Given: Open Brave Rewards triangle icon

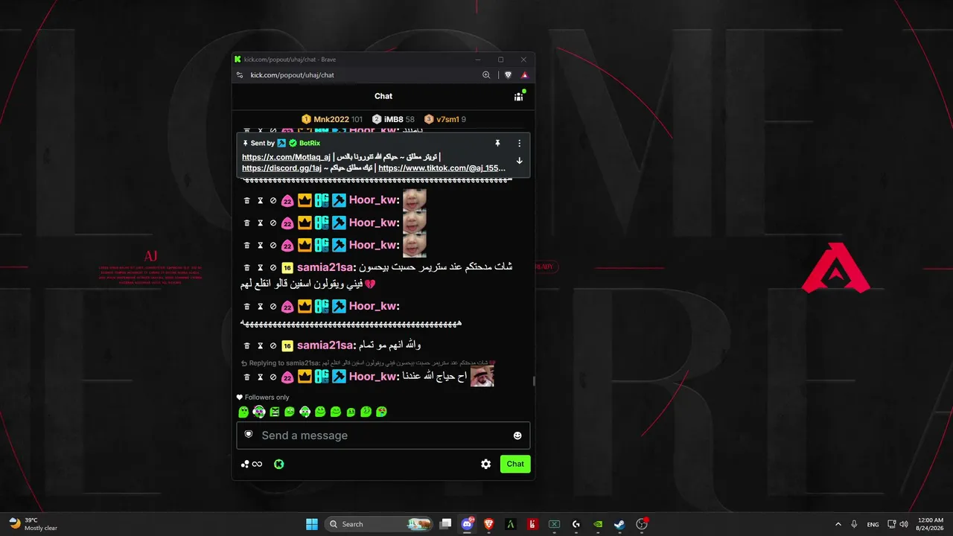Looking at the screenshot, I should pyautogui.click(x=524, y=75).
